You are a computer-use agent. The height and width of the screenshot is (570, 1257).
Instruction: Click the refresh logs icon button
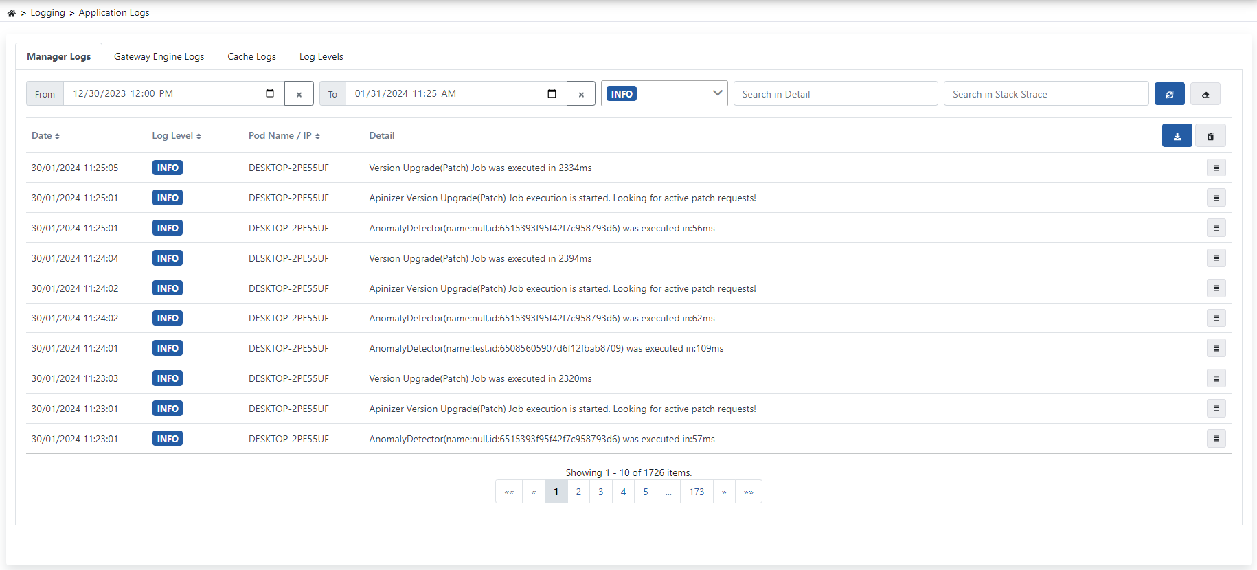pos(1169,94)
